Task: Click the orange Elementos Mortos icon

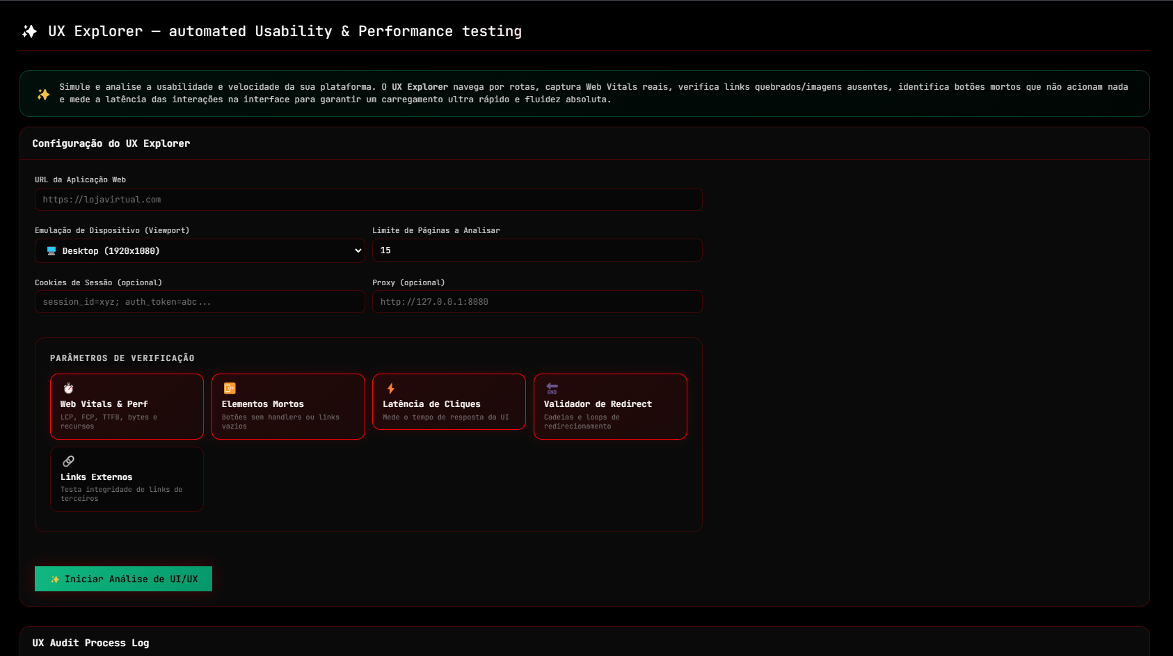Action: (x=230, y=388)
